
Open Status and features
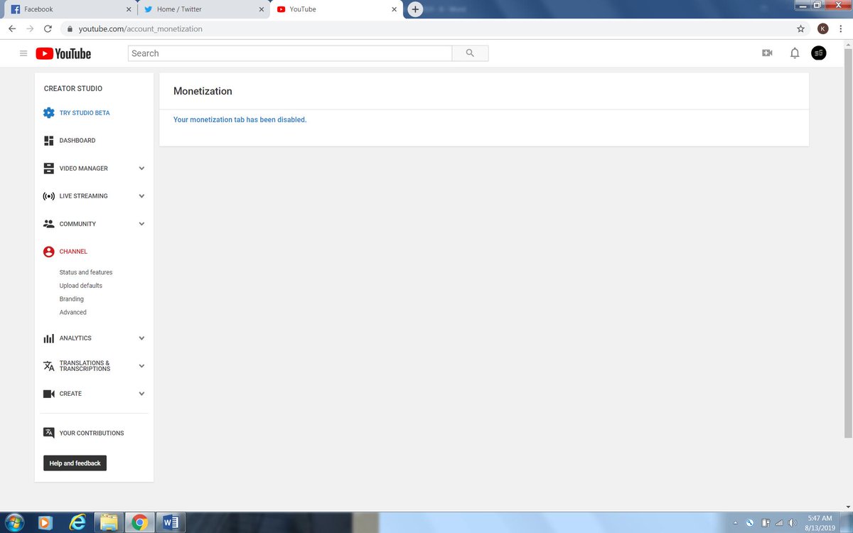(x=86, y=272)
